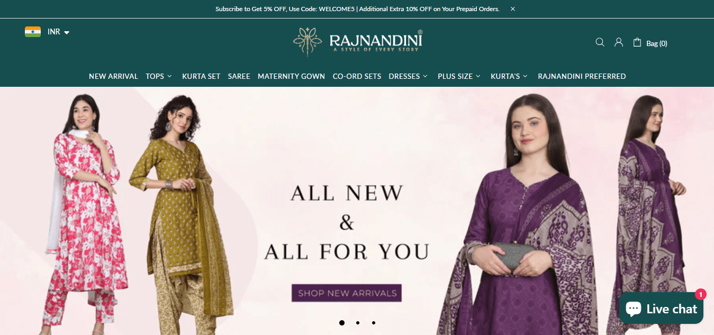Open the RAJNANDINI PREFERRED link
The height and width of the screenshot is (335, 714).
pos(582,76)
